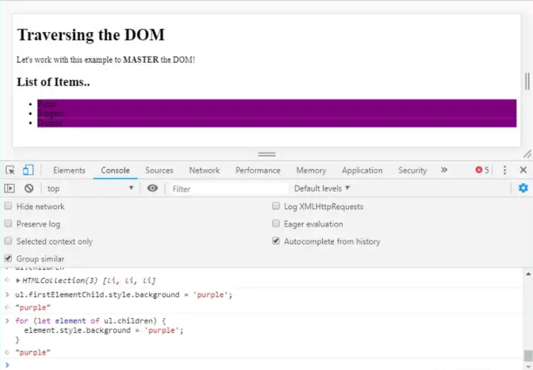Toggle the device toolbar icon

pos(28,170)
